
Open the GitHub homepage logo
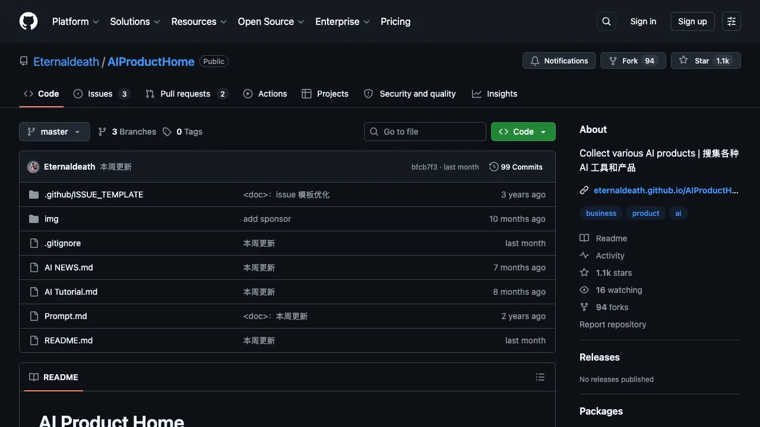pyautogui.click(x=28, y=21)
